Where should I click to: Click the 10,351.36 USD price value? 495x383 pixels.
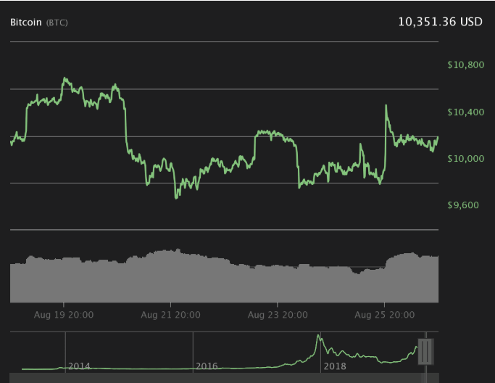click(440, 22)
